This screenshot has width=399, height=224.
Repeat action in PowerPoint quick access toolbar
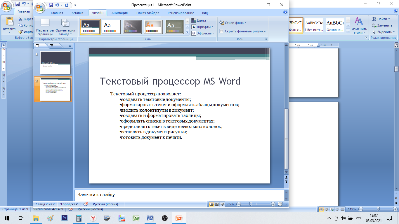pyautogui.click(x=67, y=5)
